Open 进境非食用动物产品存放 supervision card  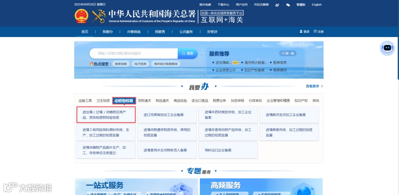pos(228,132)
